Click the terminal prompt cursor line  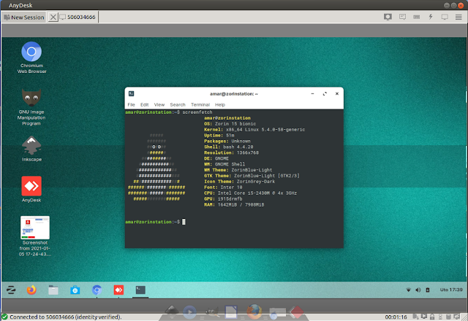pos(155,222)
